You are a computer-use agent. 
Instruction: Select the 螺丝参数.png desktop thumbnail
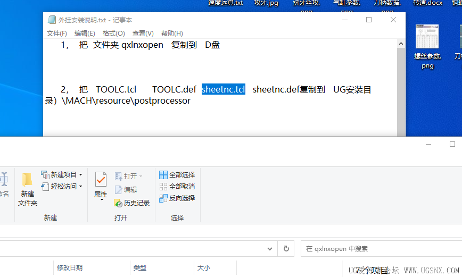427,37
